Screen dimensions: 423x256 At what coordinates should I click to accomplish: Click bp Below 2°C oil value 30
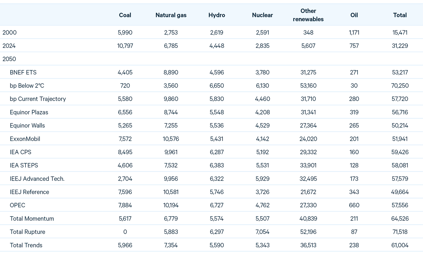point(354,86)
